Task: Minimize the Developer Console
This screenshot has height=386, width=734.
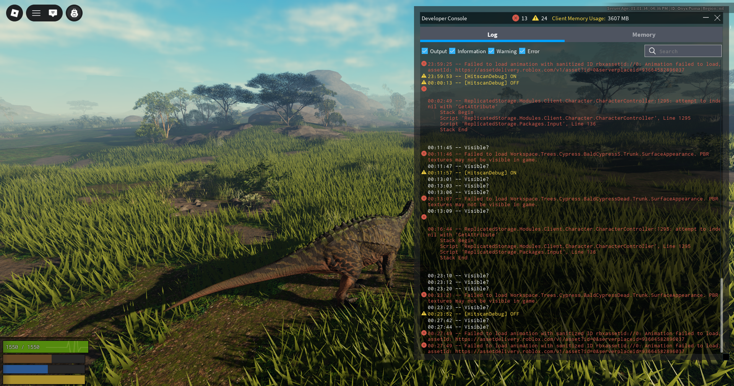Action: (x=706, y=18)
